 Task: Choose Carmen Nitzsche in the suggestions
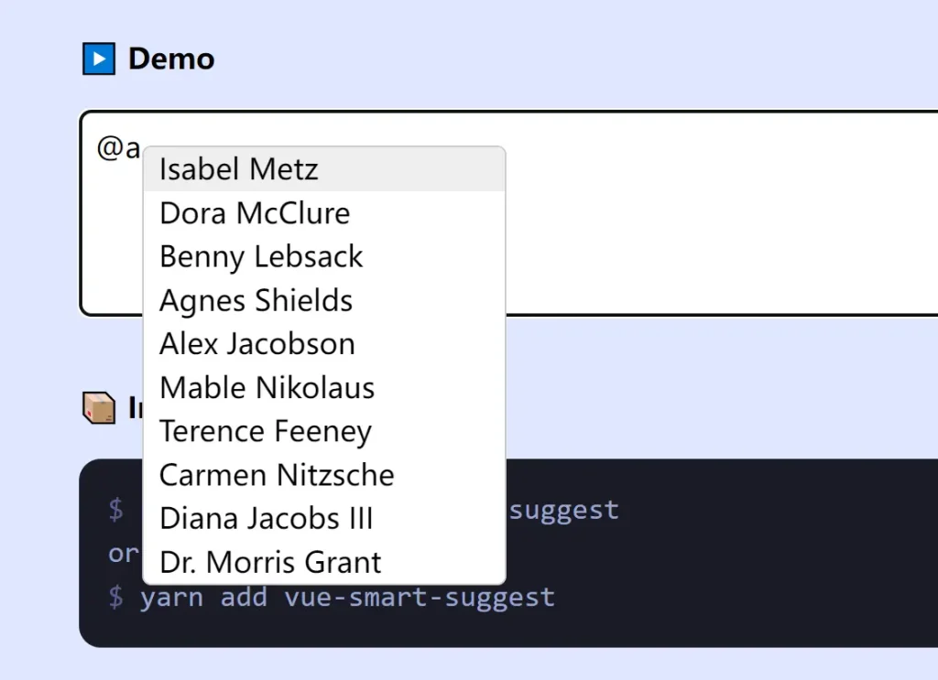point(276,474)
